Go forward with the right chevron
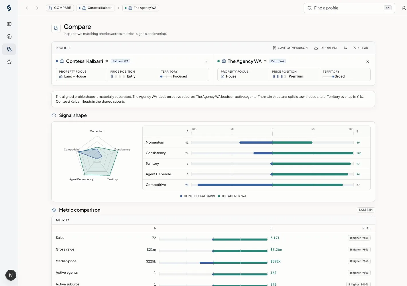Image resolution: width=407 pixels, height=286 pixels. pos(37,8)
